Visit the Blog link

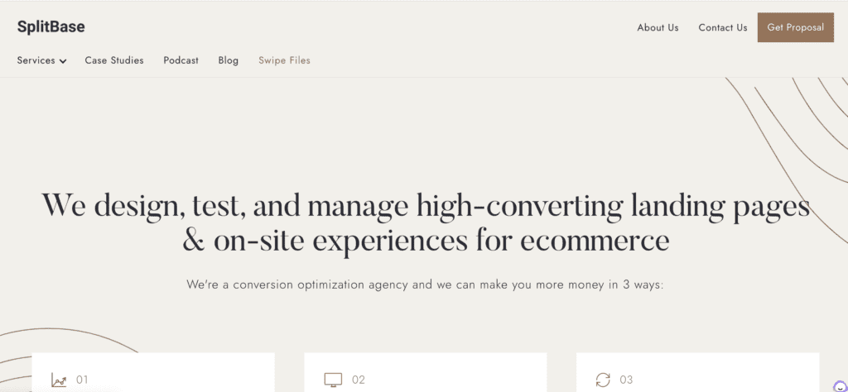point(229,60)
